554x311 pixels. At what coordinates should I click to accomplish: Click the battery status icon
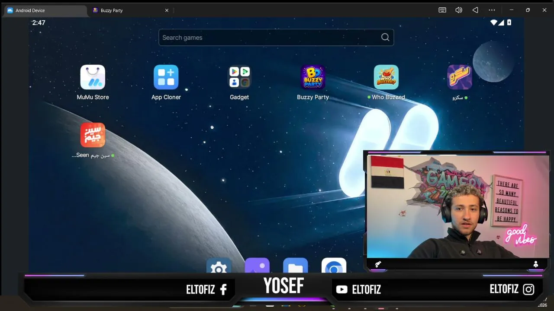509,22
